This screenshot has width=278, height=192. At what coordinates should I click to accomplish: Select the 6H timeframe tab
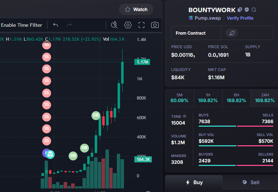[x=236, y=98]
